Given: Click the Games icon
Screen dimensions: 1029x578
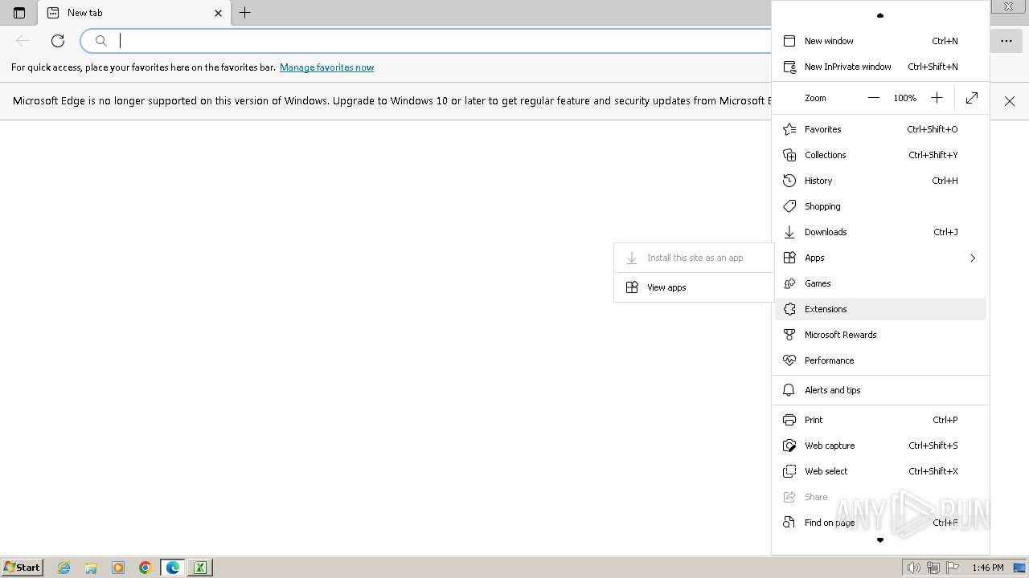Looking at the screenshot, I should [x=789, y=283].
